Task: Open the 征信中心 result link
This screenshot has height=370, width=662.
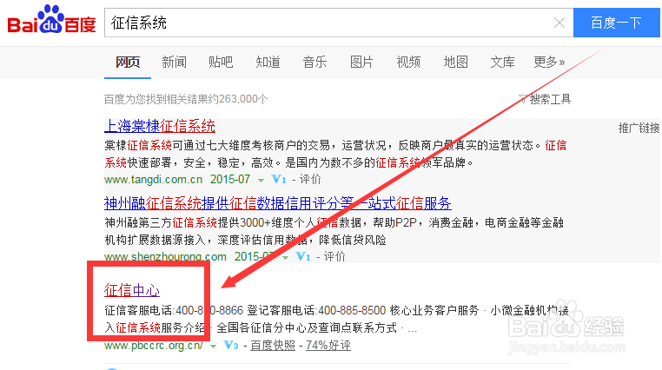Action: pyautogui.click(x=132, y=290)
